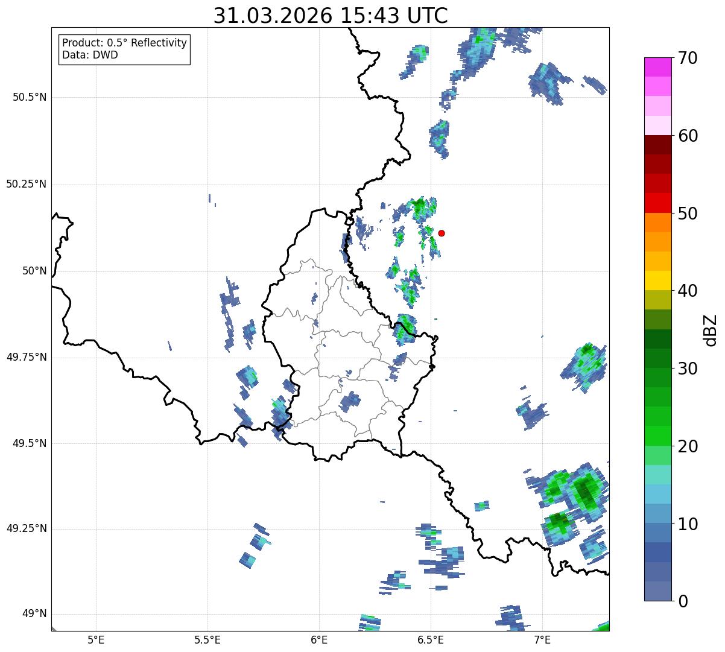Click the 49.25°N latitude label

pyautogui.click(x=26, y=529)
